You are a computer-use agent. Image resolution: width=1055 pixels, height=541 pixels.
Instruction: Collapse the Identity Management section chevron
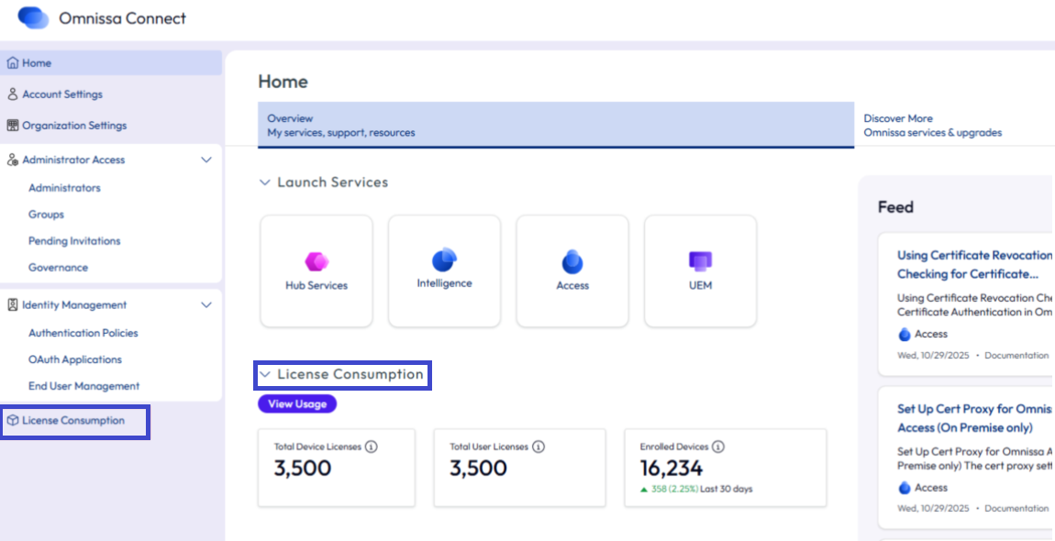click(x=206, y=304)
